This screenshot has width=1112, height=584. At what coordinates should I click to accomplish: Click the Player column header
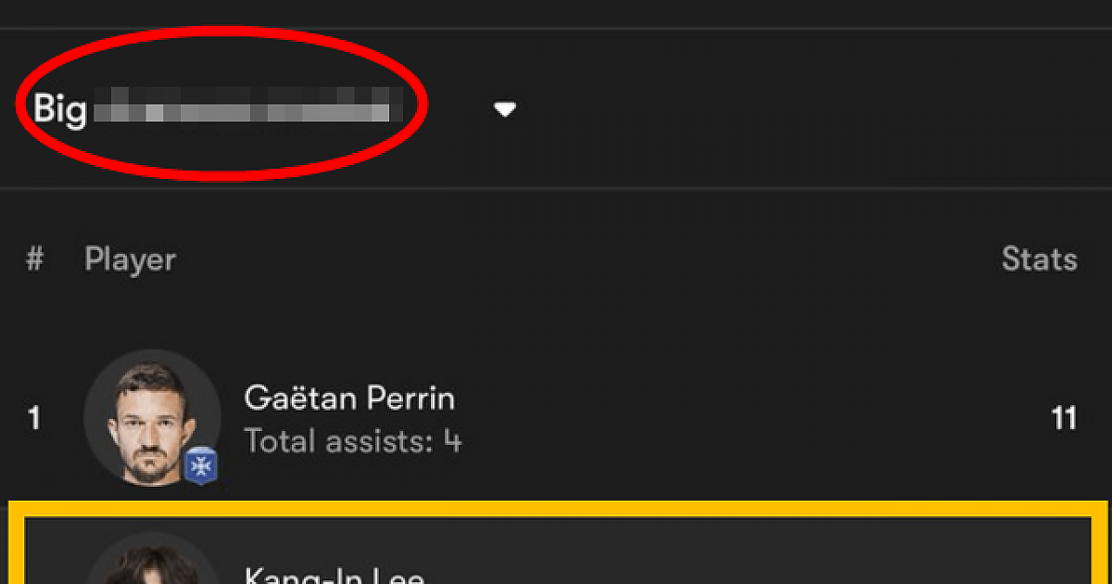click(130, 260)
